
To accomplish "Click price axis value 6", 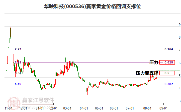I will [180, 63].
